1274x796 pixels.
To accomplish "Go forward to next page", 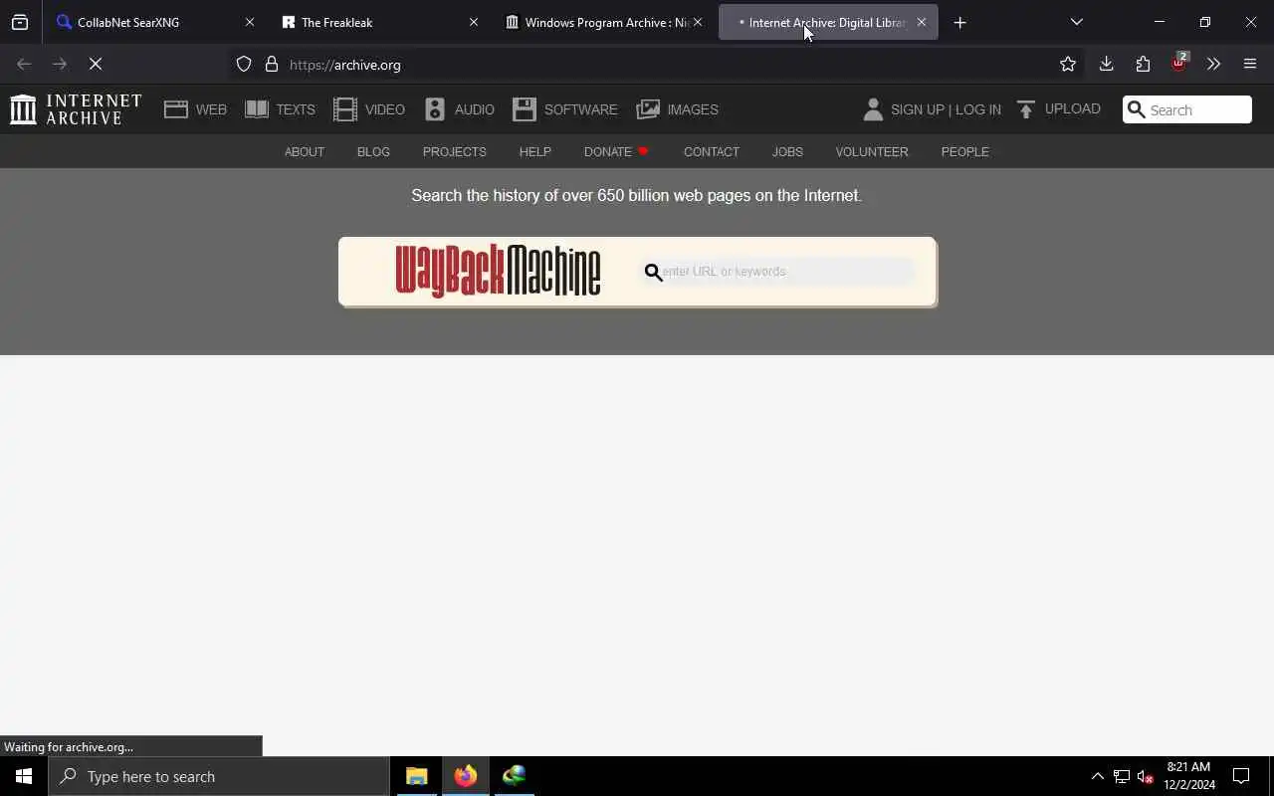I will [x=60, y=64].
